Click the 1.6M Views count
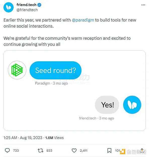 (x=55, y=138)
